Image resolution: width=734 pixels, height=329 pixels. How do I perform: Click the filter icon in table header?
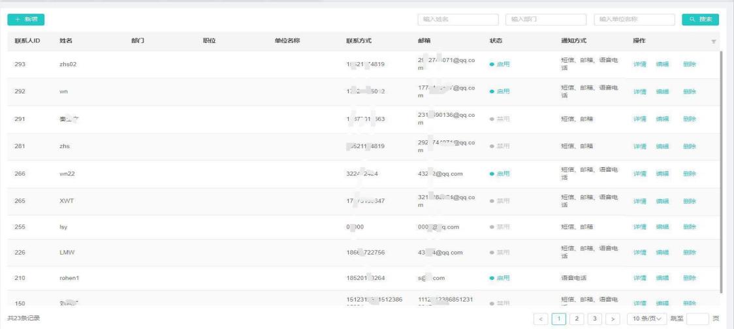click(x=713, y=41)
